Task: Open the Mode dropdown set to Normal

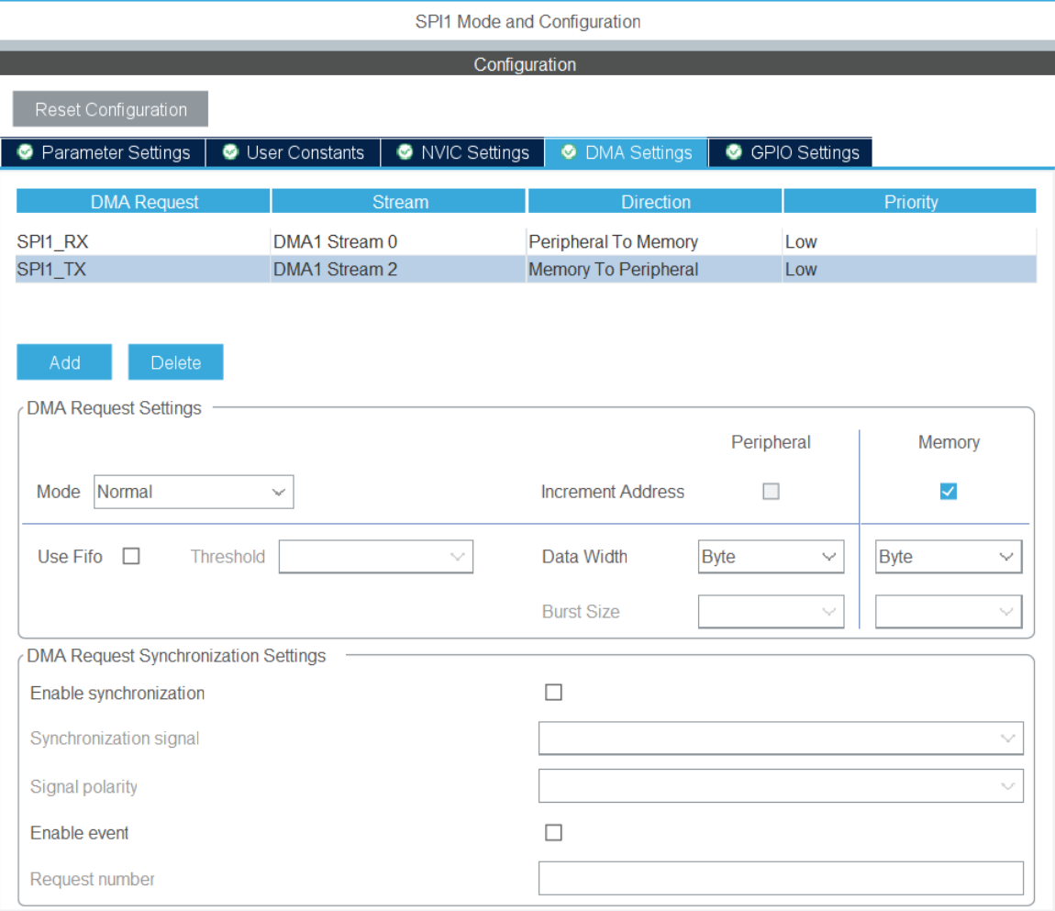Action: 194,492
